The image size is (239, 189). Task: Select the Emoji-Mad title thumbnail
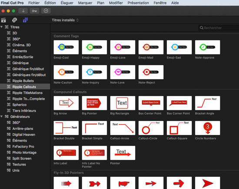[151, 47]
